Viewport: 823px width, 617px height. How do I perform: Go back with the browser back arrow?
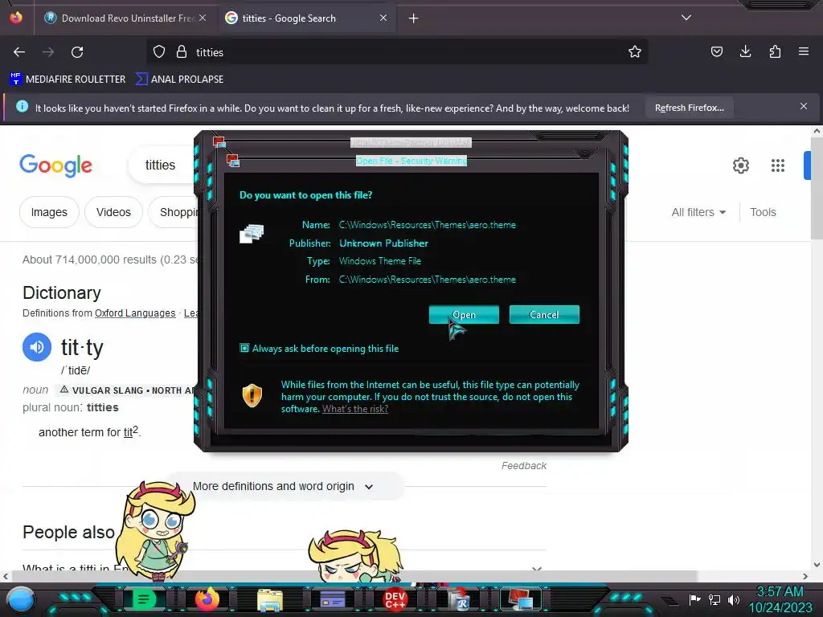[x=19, y=52]
